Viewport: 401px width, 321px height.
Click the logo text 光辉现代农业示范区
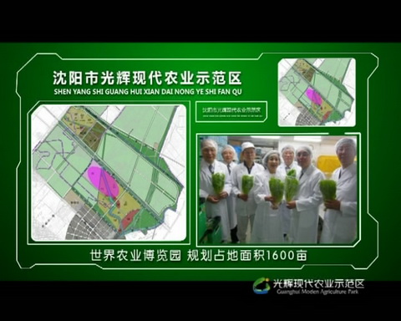(x=318, y=283)
